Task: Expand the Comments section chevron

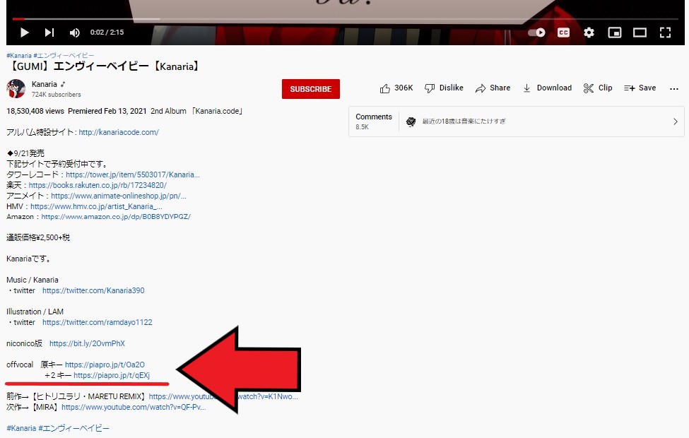Action: point(676,122)
